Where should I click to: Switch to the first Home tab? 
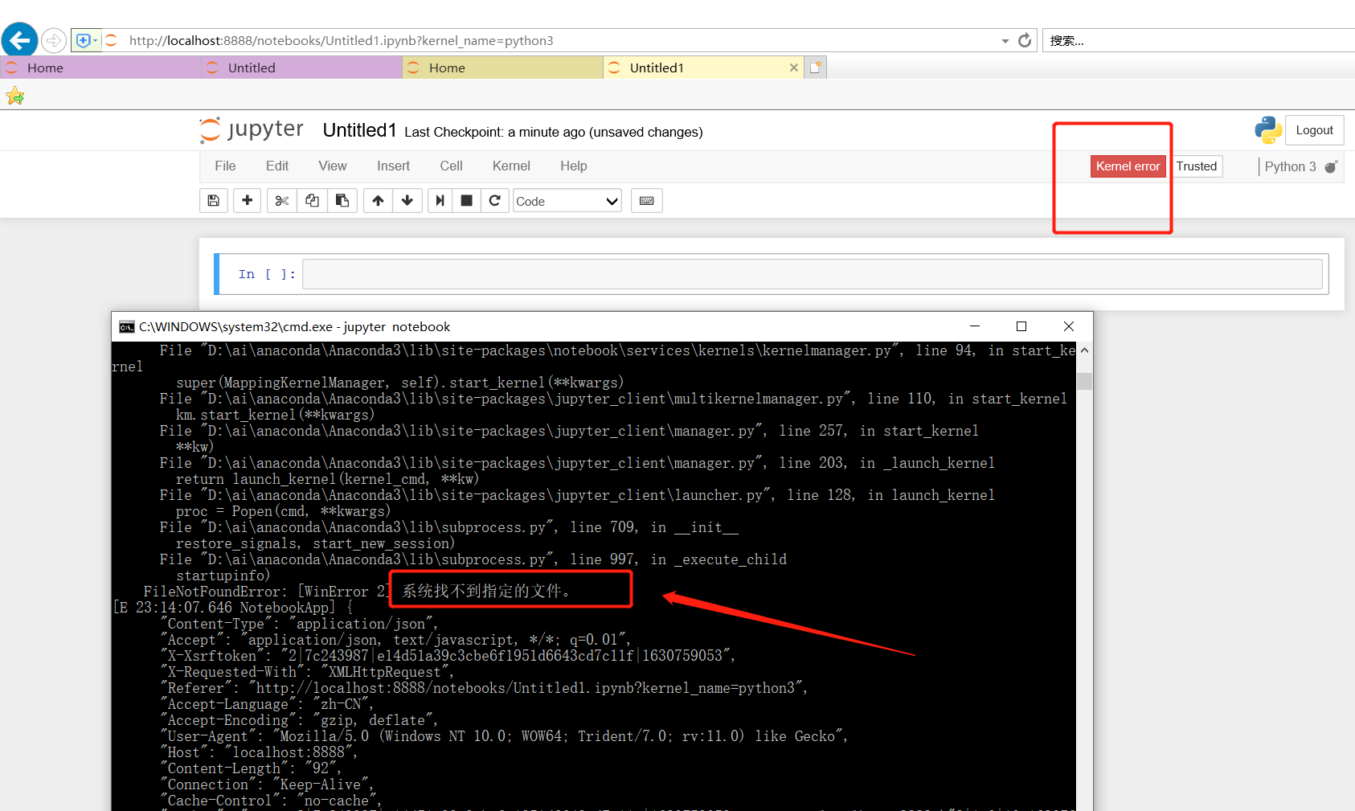[x=100, y=68]
